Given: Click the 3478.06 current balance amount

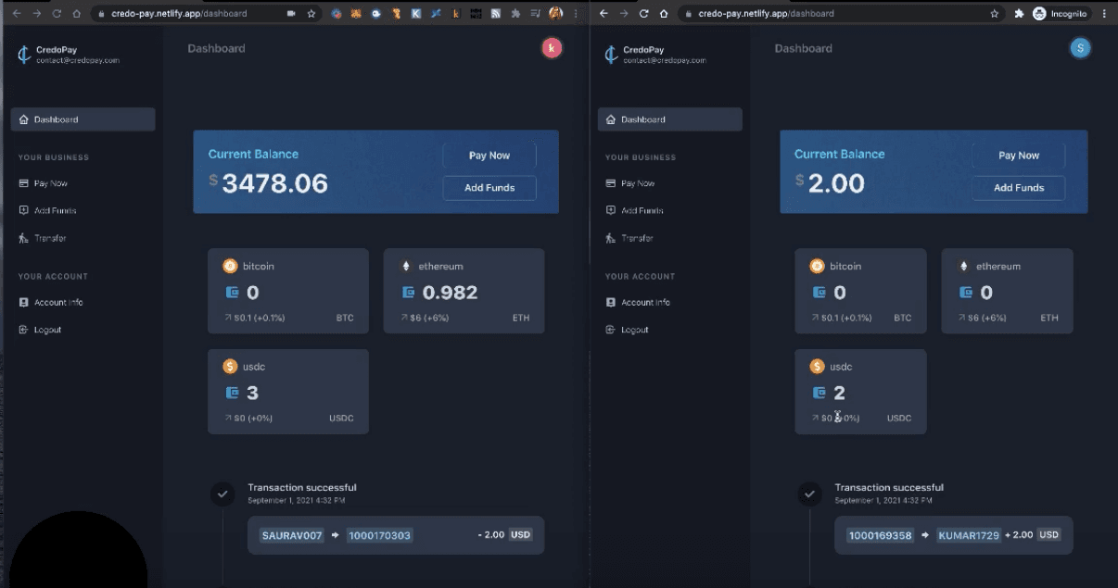Looking at the screenshot, I should 275,183.
